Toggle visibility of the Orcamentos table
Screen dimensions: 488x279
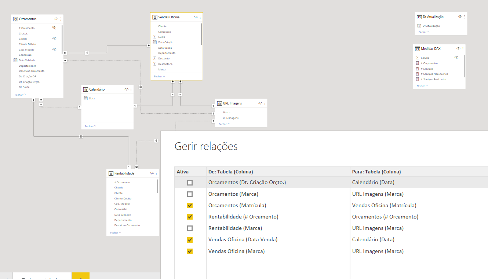(x=57, y=19)
